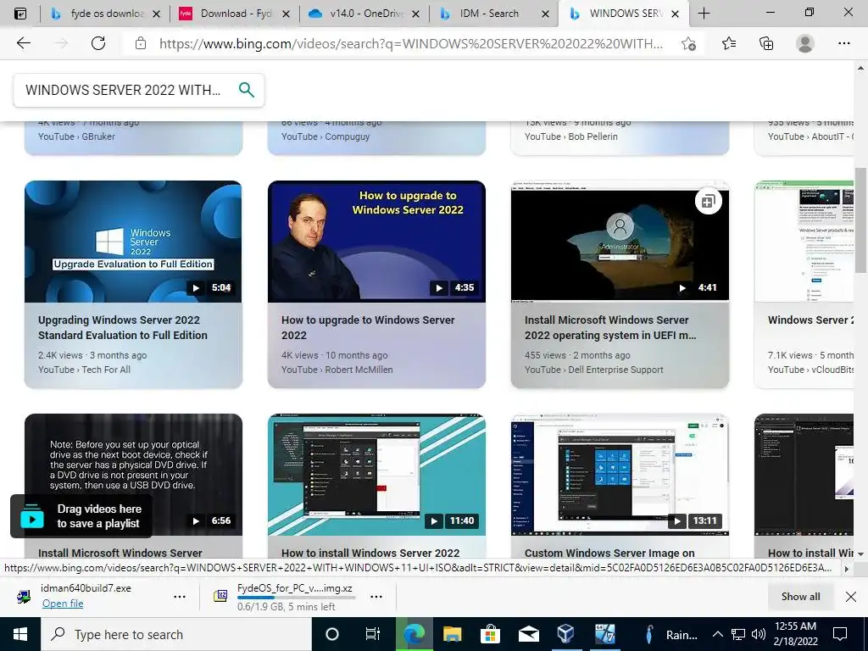The height and width of the screenshot is (651, 868).
Task: View site information lock icon
Action: pyautogui.click(x=141, y=43)
